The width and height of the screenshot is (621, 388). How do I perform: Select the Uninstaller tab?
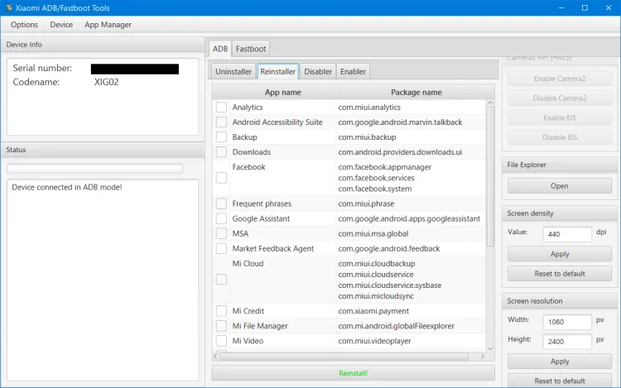click(x=233, y=71)
